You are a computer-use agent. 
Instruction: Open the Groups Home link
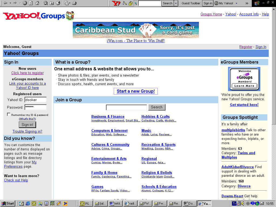tap(211, 14)
